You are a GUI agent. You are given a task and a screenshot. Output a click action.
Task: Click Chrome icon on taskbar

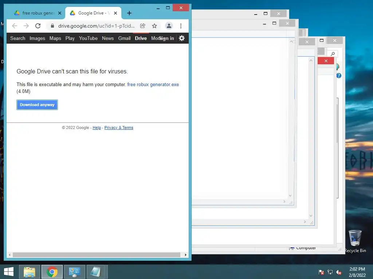tap(52, 272)
